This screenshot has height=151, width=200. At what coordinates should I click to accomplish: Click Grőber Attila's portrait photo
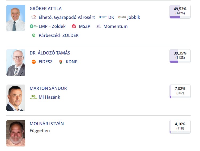pos(16,18)
